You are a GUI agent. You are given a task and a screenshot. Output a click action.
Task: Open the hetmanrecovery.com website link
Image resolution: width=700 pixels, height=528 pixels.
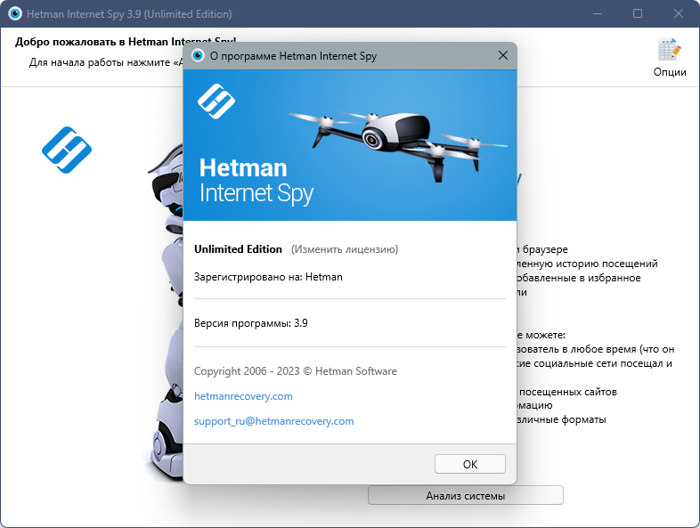point(243,396)
